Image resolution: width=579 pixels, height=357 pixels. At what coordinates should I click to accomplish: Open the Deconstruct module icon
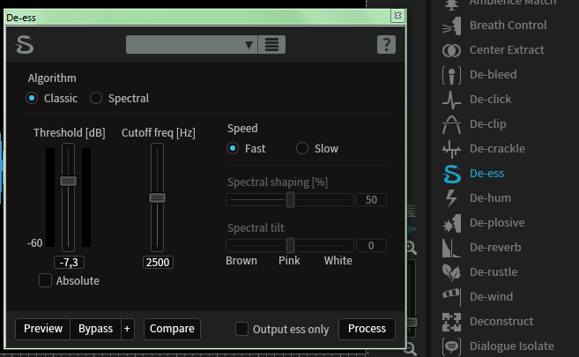point(451,322)
